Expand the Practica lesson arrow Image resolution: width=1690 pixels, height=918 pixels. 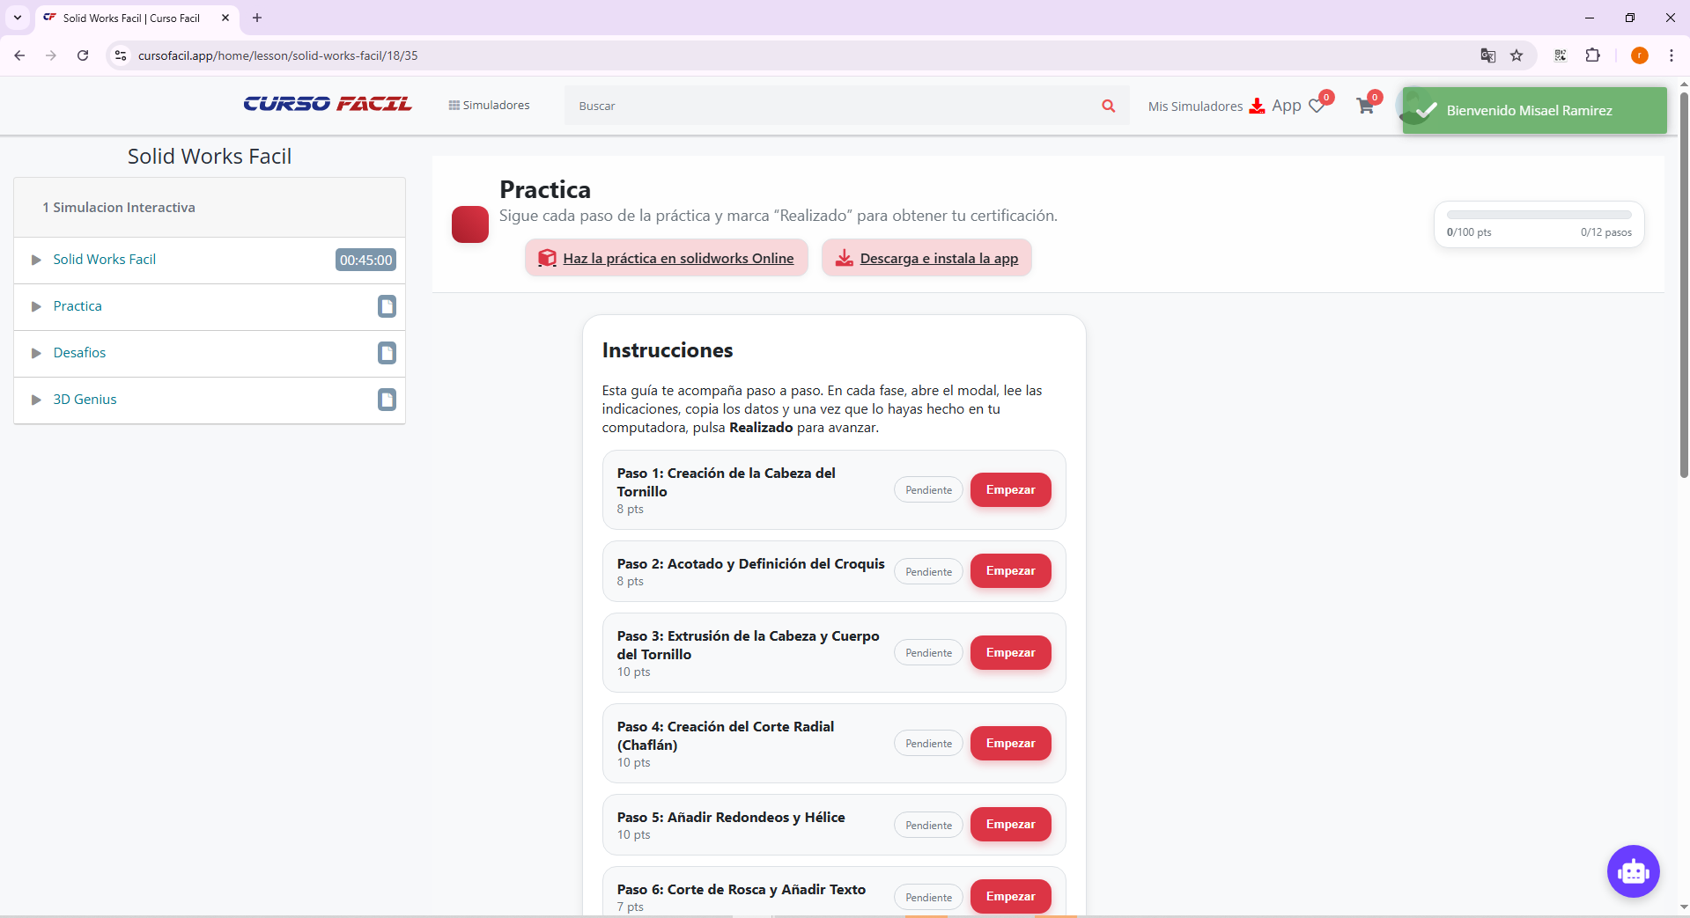[36, 306]
